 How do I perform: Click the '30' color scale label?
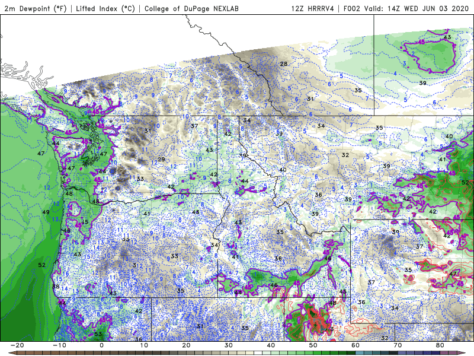coord(229,345)
